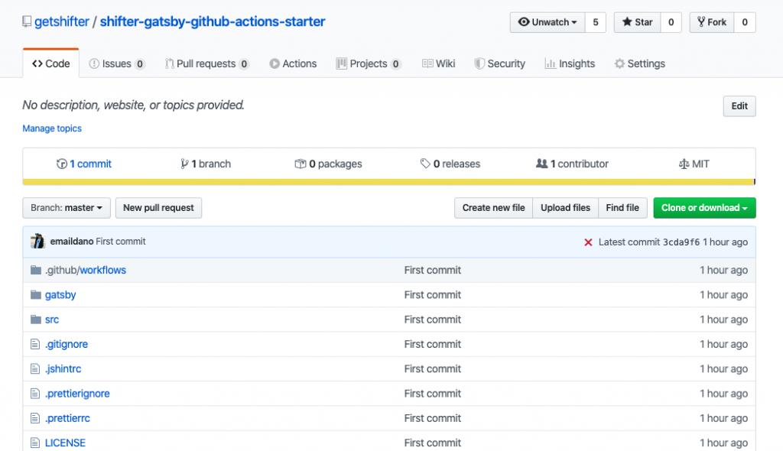Viewport: 783px width, 451px height.
Task: Click the watchers count 5
Action: [x=595, y=22]
